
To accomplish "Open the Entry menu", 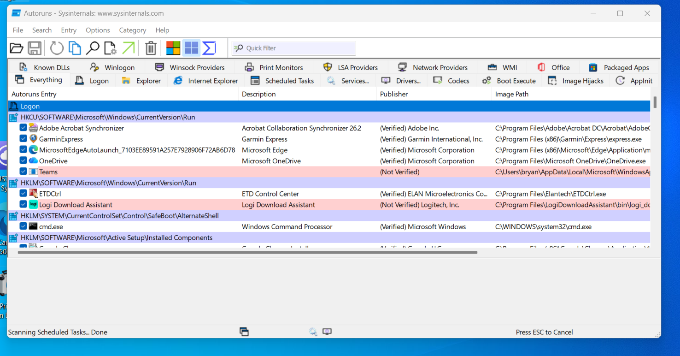I will [69, 30].
